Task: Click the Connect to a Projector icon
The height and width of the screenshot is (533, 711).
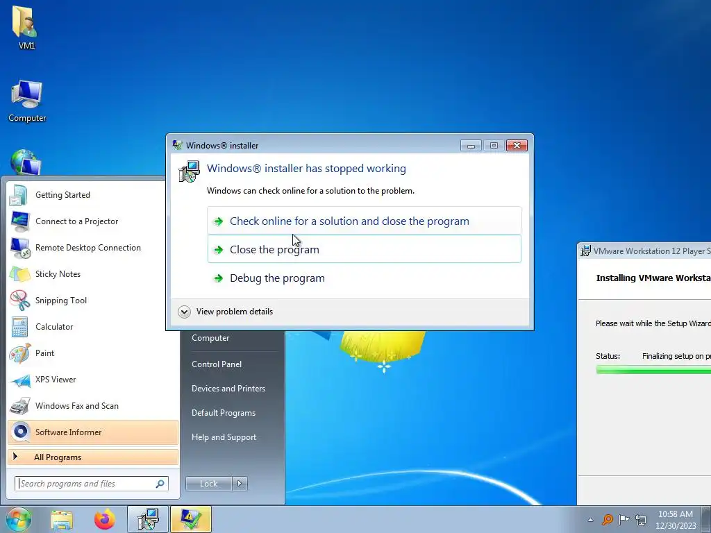Action: click(19, 221)
